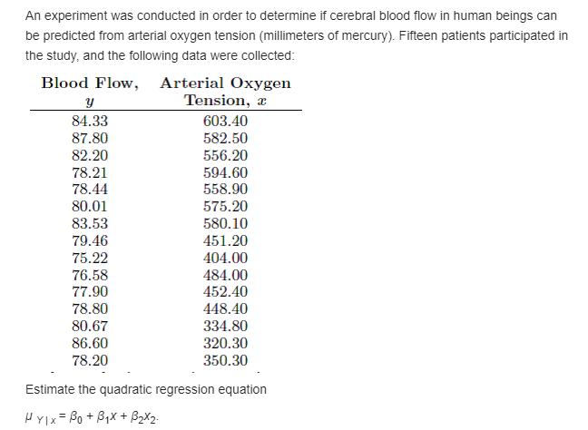Click blood flow value 78.44
Screen dimensions: 588x430
(x=90, y=189)
